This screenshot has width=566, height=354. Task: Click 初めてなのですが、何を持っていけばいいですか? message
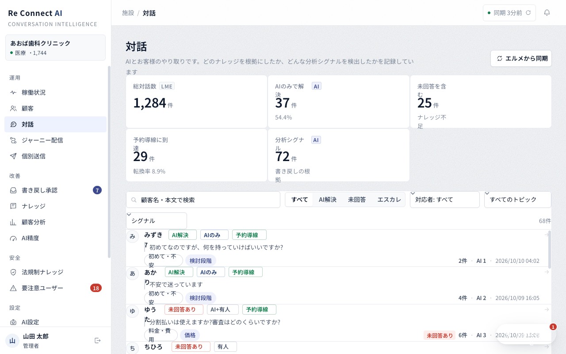(216, 247)
